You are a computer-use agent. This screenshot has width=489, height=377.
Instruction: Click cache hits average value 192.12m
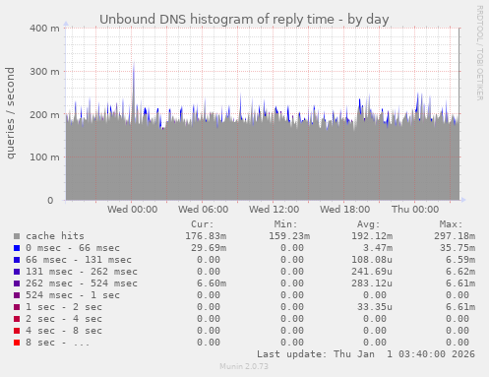pos(372,236)
